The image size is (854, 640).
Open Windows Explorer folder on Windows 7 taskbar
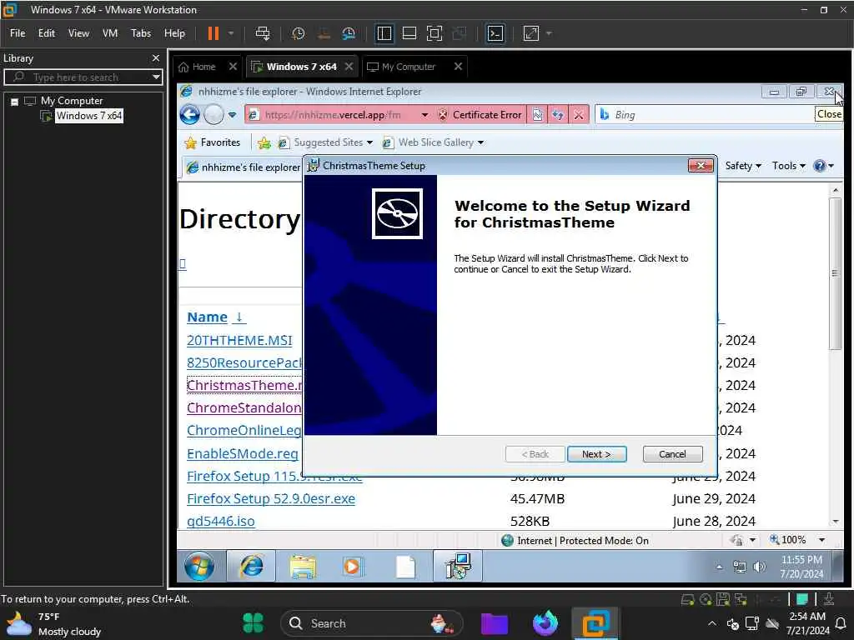click(303, 567)
